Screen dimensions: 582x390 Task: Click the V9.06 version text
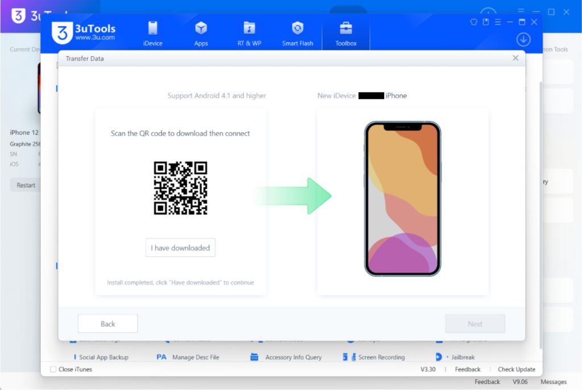coord(520,382)
